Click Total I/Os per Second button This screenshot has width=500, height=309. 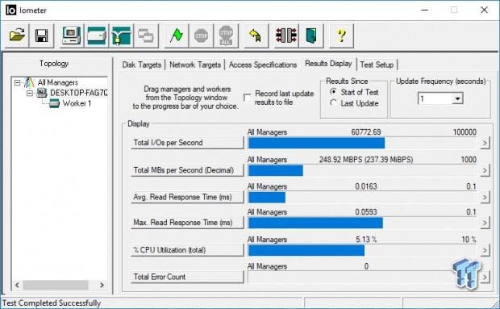[x=187, y=143]
